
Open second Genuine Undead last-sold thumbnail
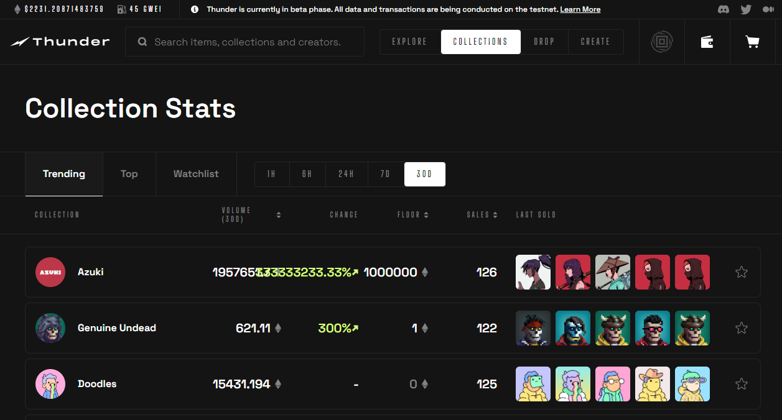click(x=573, y=328)
